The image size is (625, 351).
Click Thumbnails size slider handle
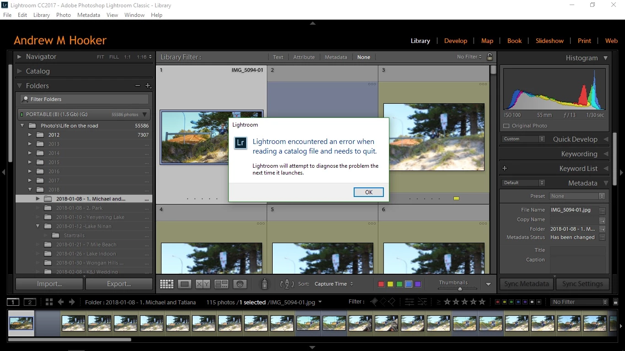[x=460, y=289]
